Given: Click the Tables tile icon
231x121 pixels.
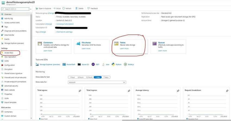Looking at the screenshot, I should (x=116, y=44).
